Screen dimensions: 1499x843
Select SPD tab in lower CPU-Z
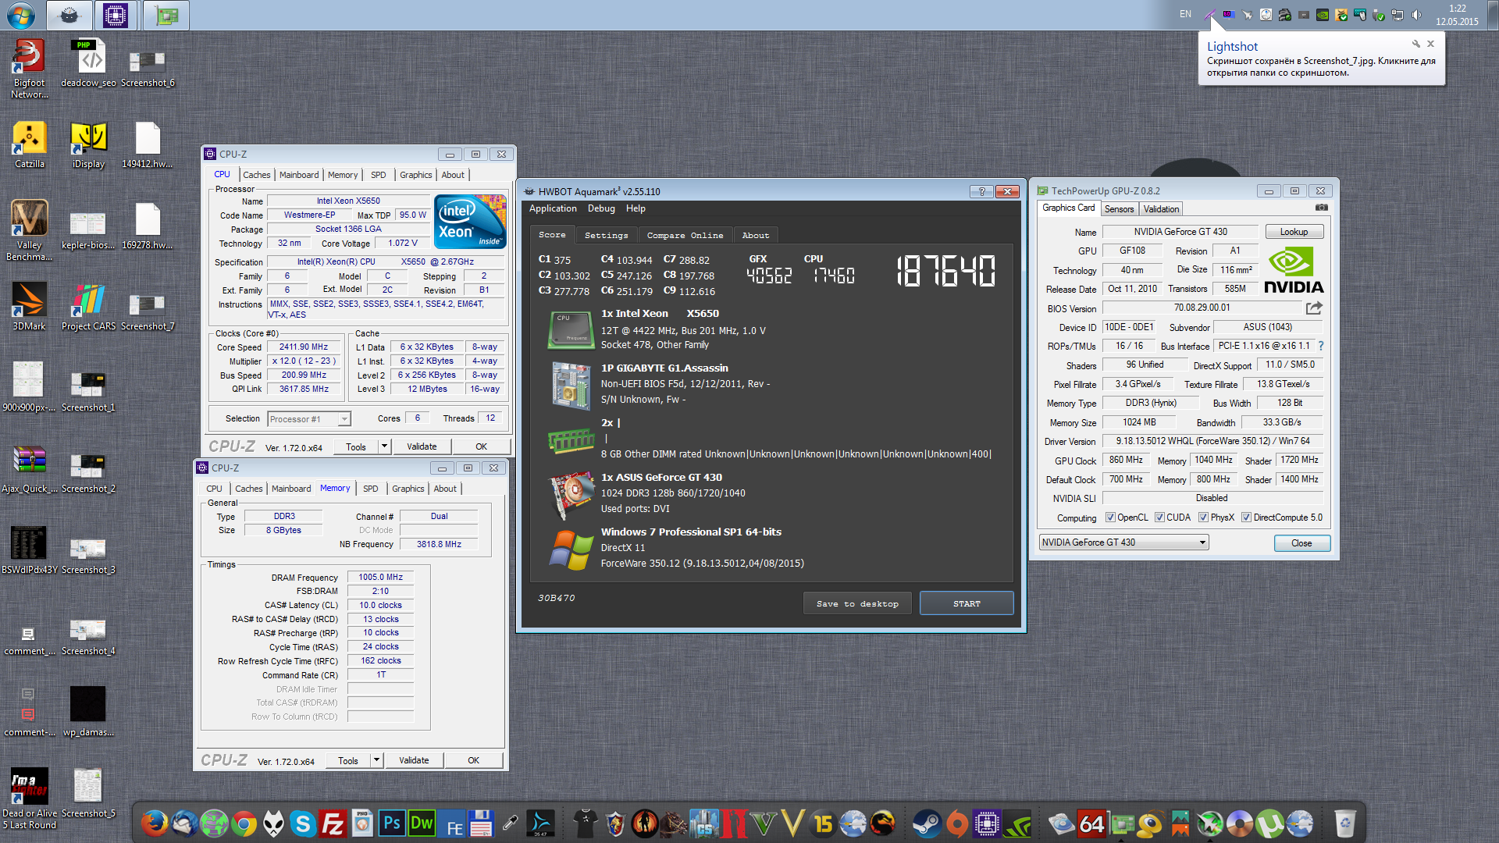pyautogui.click(x=371, y=489)
